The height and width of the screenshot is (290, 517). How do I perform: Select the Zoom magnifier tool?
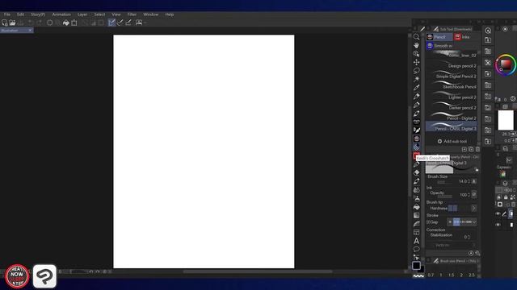click(x=417, y=37)
